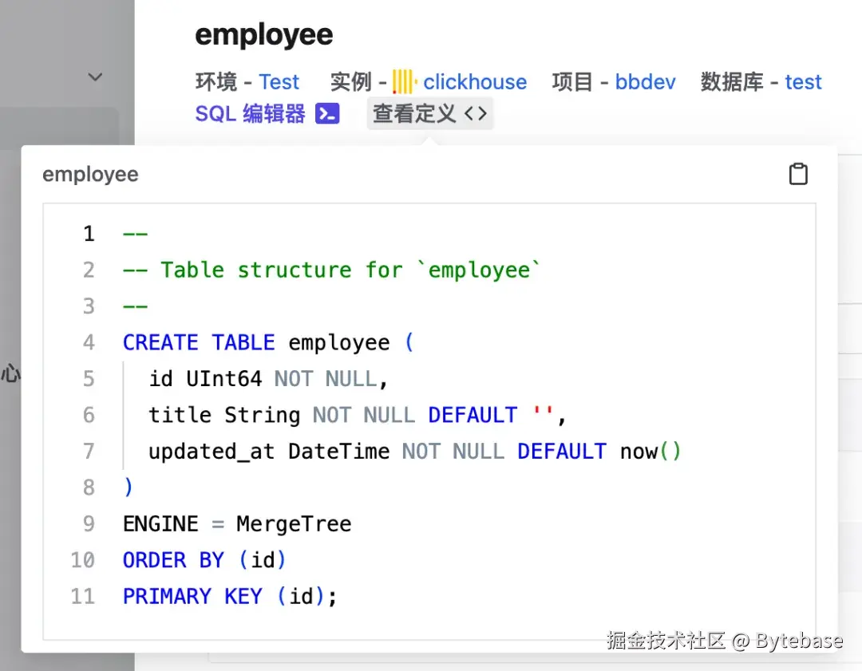This screenshot has height=671, width=862.
Task: Click the 项目 label
Action: pyautogui.click(x=573, y=82)
